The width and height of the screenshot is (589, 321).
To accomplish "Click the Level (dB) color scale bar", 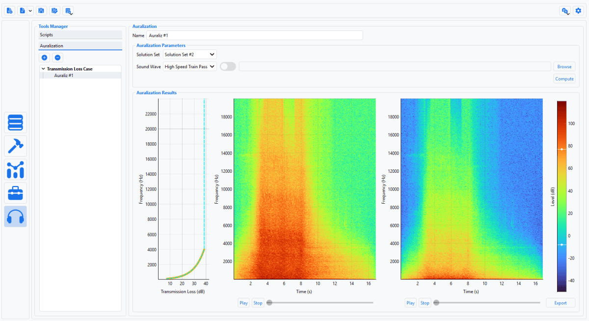I will (562, 196).
